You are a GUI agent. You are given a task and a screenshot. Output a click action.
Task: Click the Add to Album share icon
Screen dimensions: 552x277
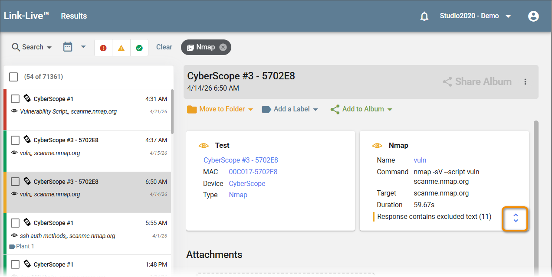(335, 109)
